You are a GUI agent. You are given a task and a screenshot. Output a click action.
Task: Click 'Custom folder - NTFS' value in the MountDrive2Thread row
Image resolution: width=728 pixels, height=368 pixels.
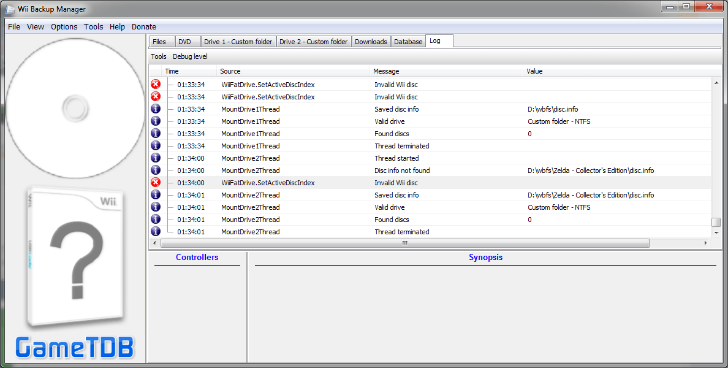(559, 207)
